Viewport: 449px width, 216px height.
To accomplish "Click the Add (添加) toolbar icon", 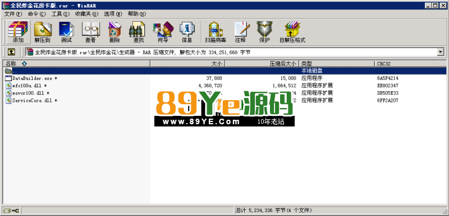I will coord(18,32).
